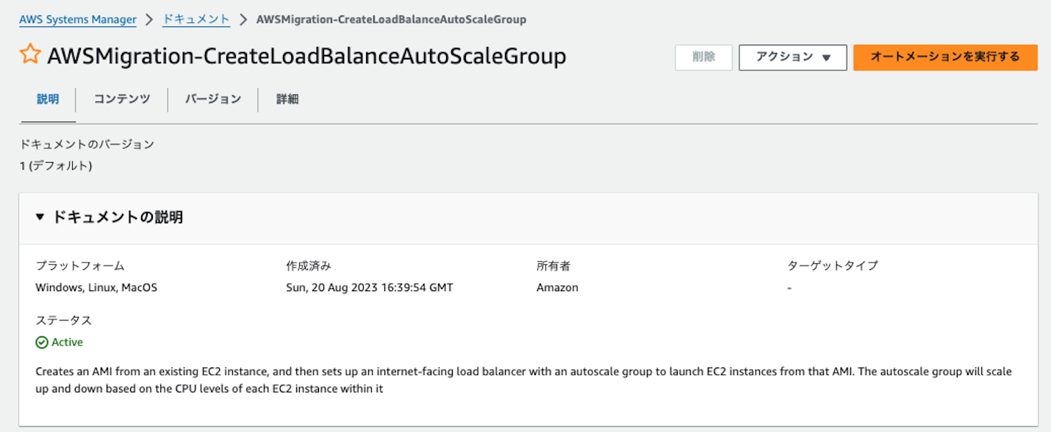
Task: Click the 所有者 label
Action: point(553,266)
